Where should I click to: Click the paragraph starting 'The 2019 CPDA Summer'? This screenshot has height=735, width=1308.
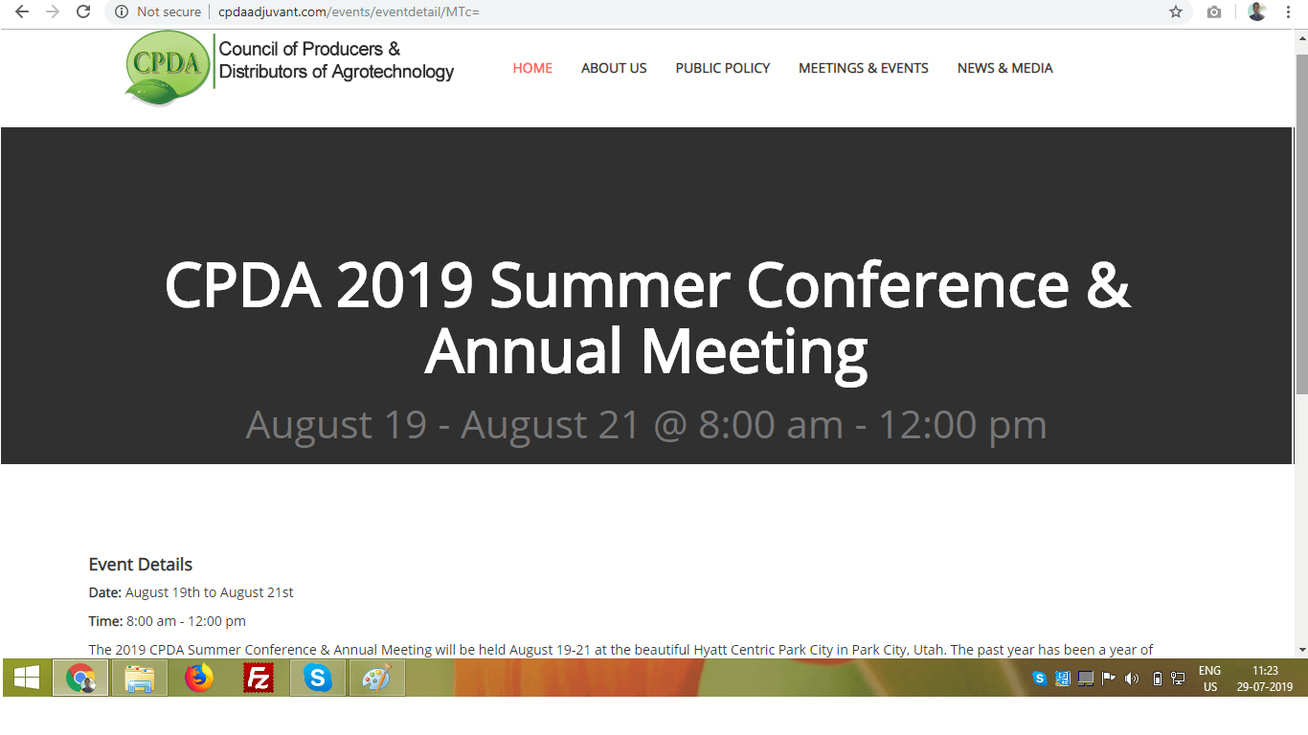(x=621, y=650)
